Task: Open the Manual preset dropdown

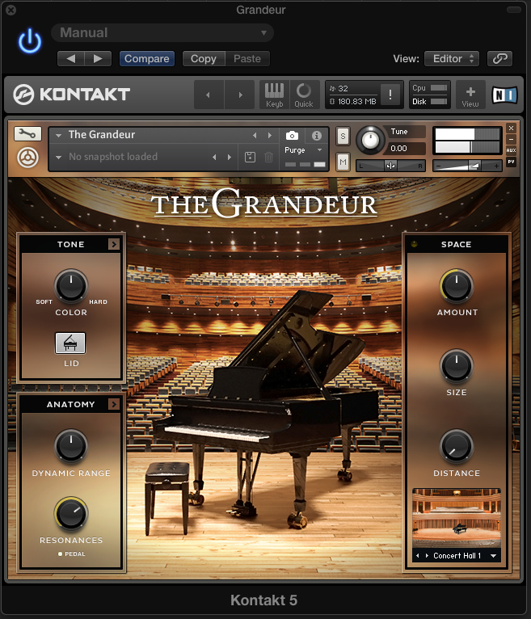Action: 162,33
